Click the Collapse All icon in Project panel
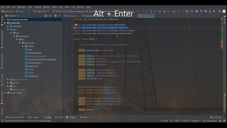 pos(50,16)
